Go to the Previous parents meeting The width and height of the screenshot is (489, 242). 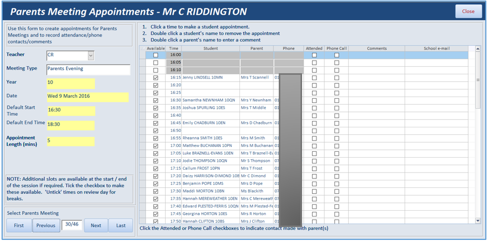click(x=46, y=226)
